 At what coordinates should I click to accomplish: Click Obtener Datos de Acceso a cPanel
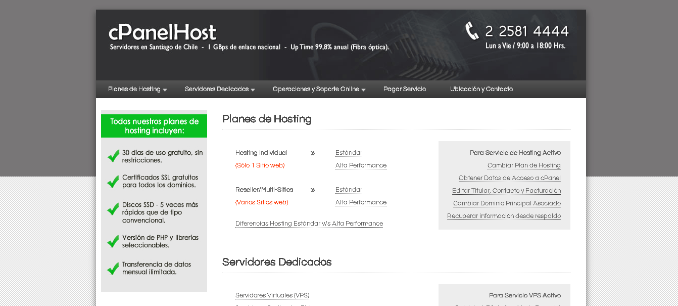click(x=510, y=178)
